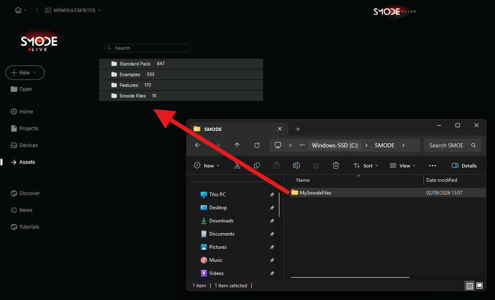Add a new File Explorer tab
Screen dimensions: 495x300
(298, 129)
